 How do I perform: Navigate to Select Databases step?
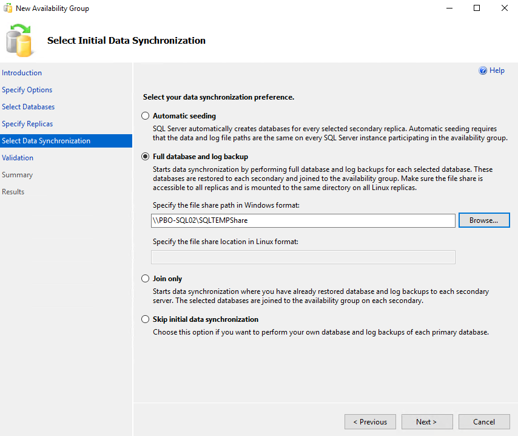click(29, 107)
